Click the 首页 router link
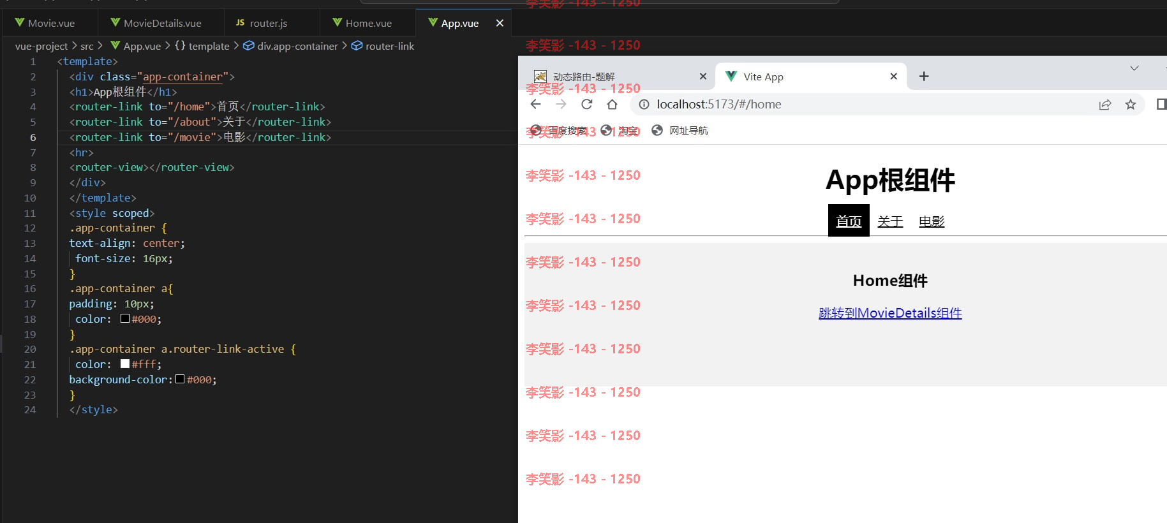Screen dimensions: 1167x523 tap(849, 221)
